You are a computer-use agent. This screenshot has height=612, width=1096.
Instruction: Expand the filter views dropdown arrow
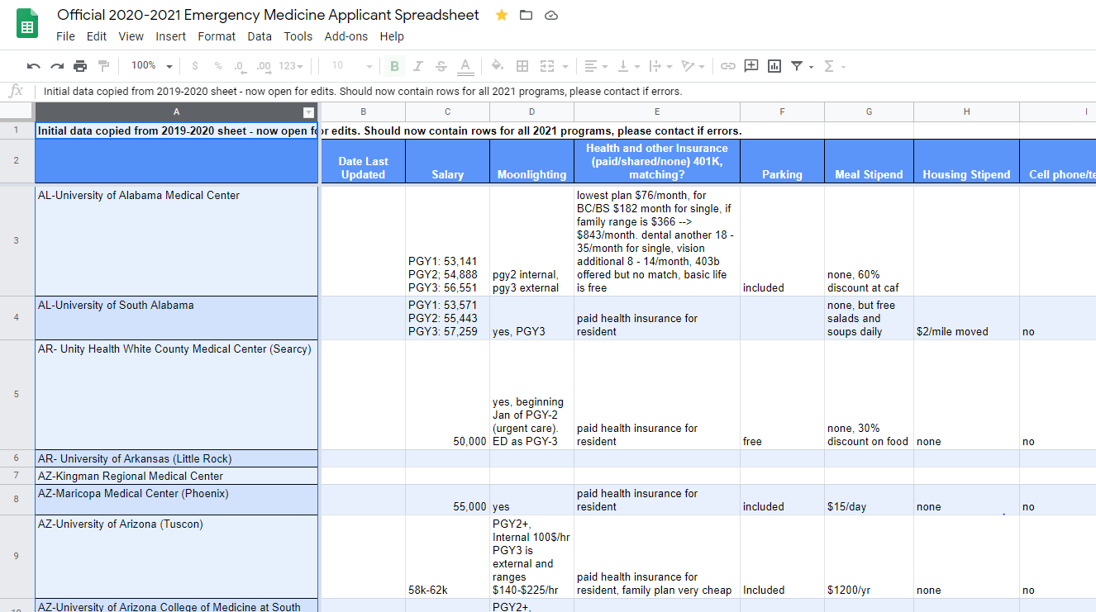point(811,67)
